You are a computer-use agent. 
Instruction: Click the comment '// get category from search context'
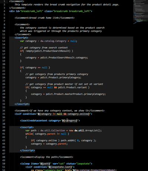click(44, 47)
